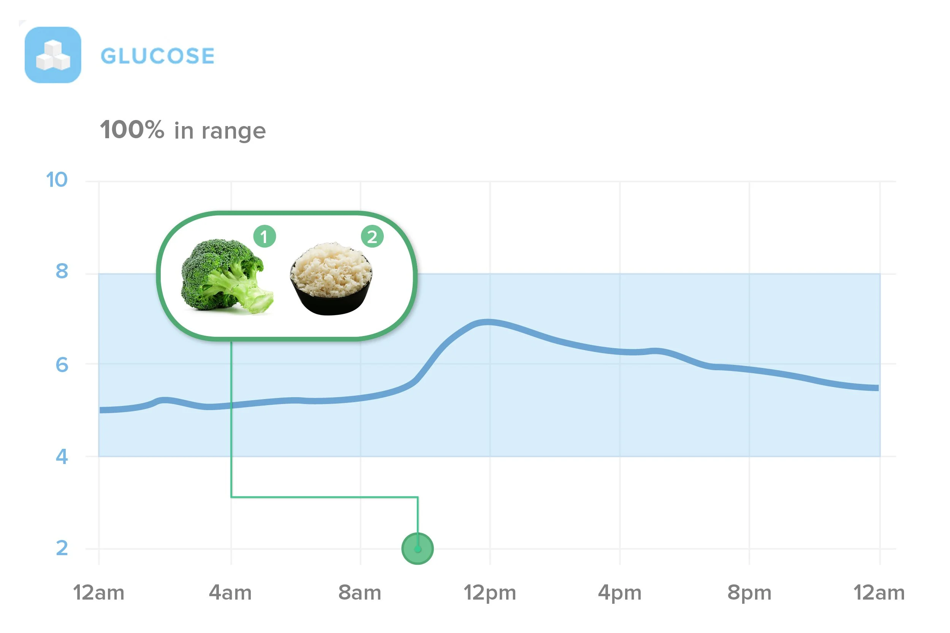Select the 4am time axis label
The width and height of the screenshot is (950, 633).
231,593
